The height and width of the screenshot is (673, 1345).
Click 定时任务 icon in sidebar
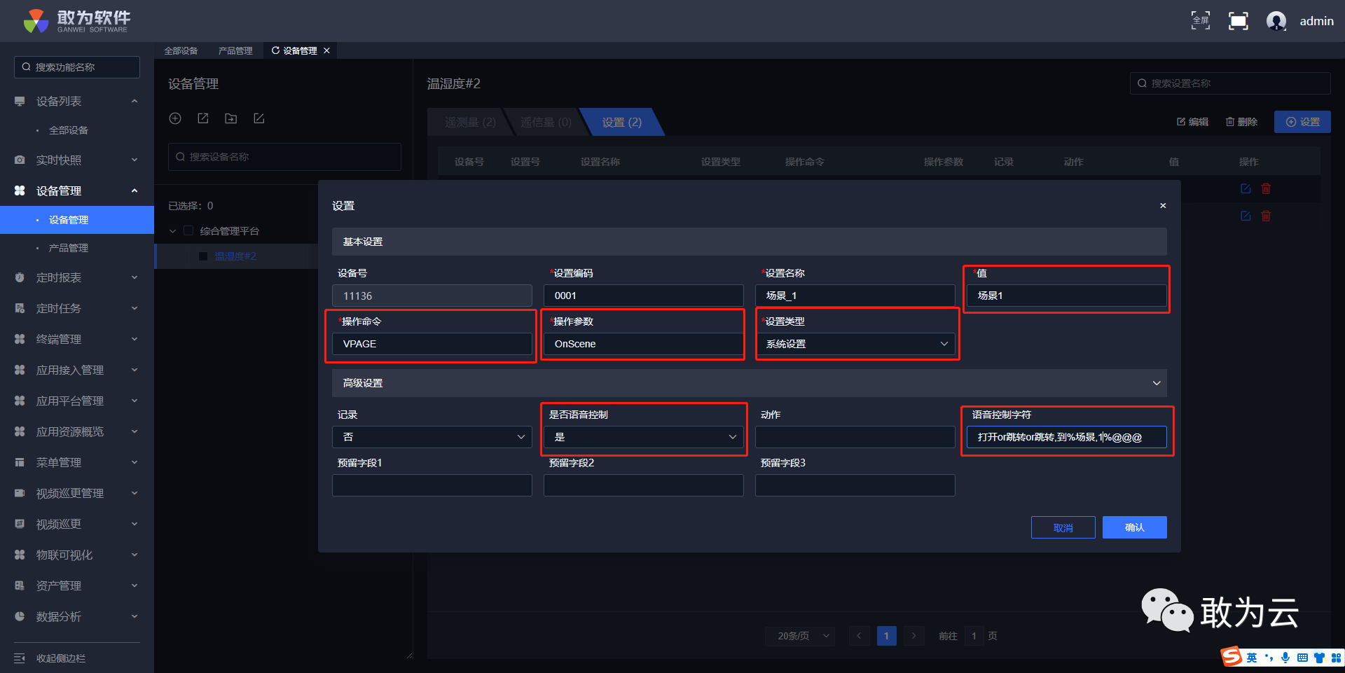click(20, 309)
